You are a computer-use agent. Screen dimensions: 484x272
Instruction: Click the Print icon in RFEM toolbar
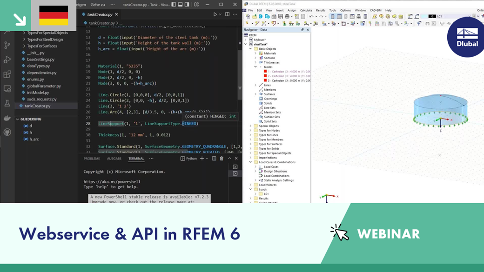pyautogui.click(x=287, y=16)
